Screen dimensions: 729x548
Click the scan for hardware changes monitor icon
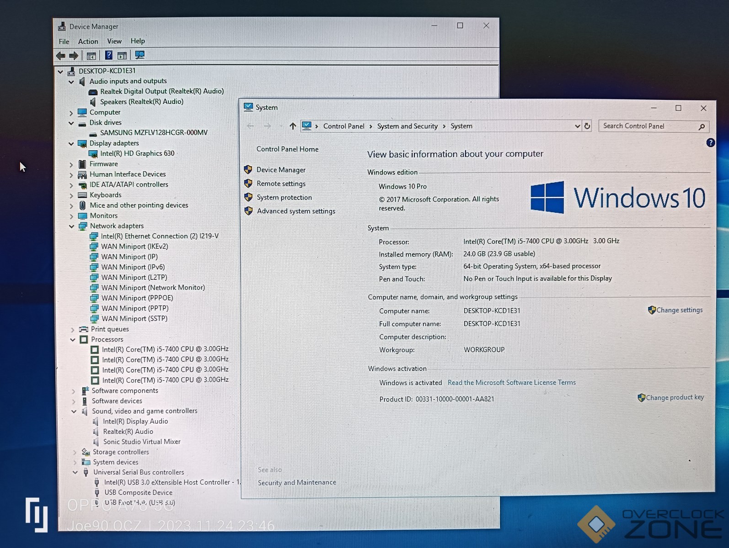[139, 55]
